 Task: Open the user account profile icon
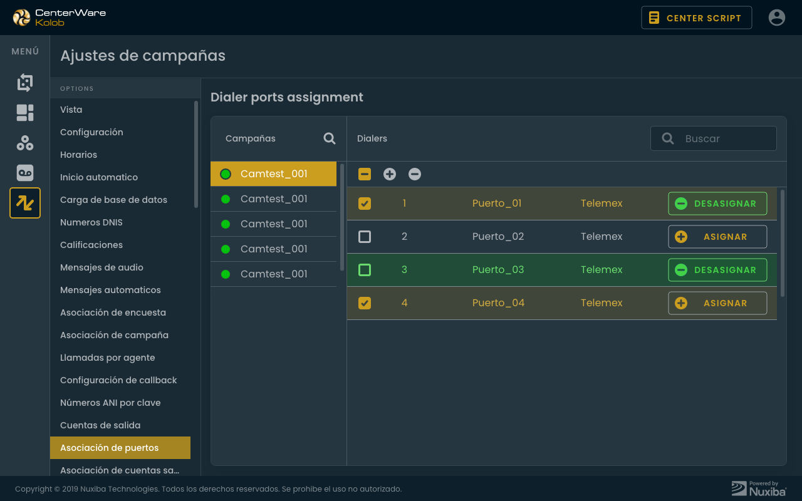point(777,18)
